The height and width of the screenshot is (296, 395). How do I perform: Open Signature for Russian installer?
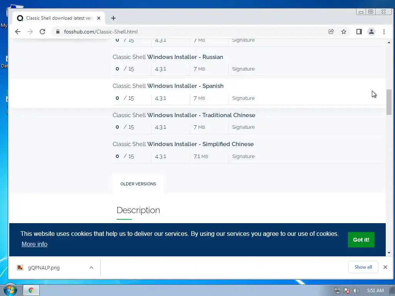tap(243, 69)
